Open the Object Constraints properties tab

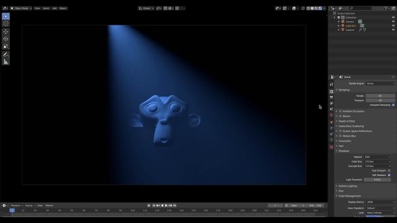331,134
